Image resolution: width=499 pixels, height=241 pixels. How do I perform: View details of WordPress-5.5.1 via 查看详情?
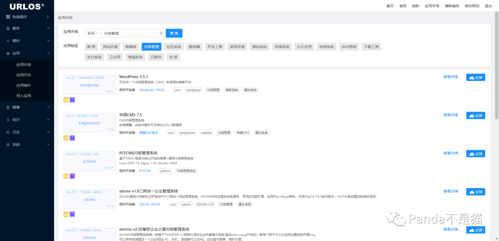450,77
